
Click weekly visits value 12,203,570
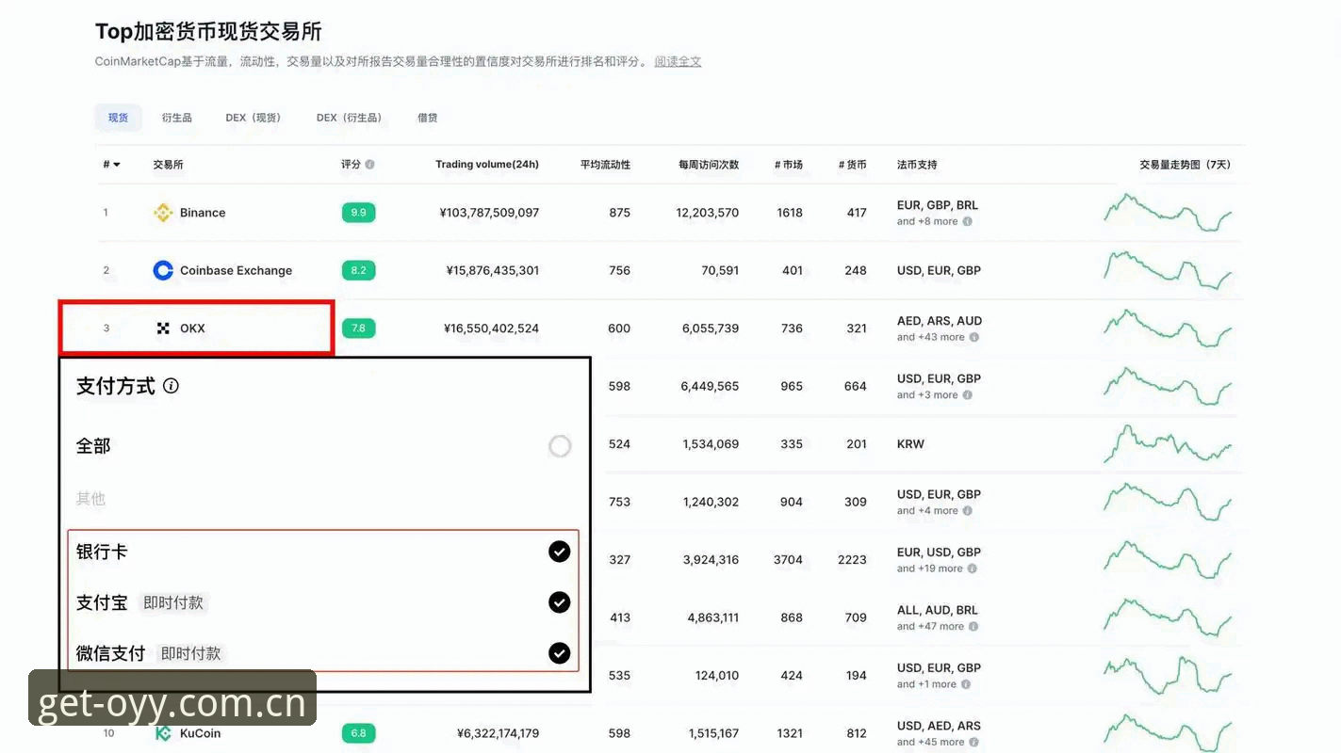[x=708, y=213]
